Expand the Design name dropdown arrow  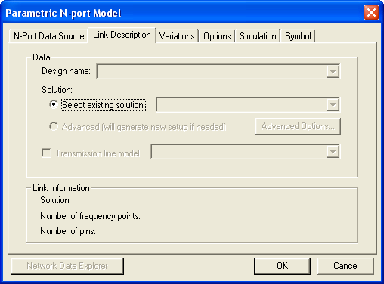[333, 72]
